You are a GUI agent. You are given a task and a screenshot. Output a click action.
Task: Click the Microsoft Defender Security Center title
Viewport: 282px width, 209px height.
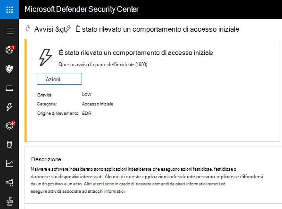[82, 9]
